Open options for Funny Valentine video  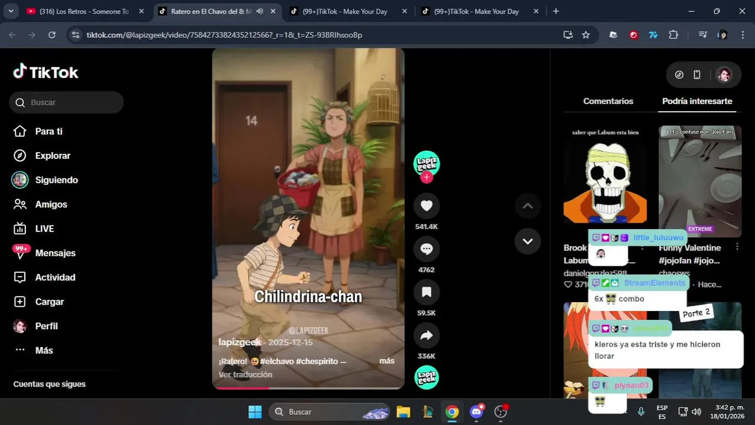[x=737, y=247]
